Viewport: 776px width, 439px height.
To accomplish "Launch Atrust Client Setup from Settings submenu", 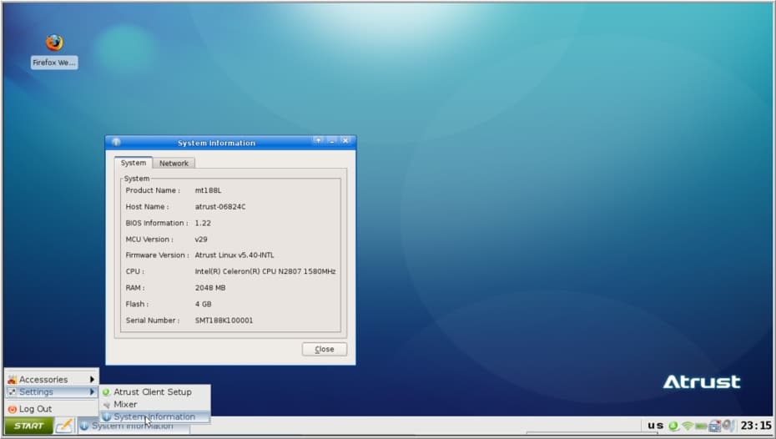I will 155,392.
